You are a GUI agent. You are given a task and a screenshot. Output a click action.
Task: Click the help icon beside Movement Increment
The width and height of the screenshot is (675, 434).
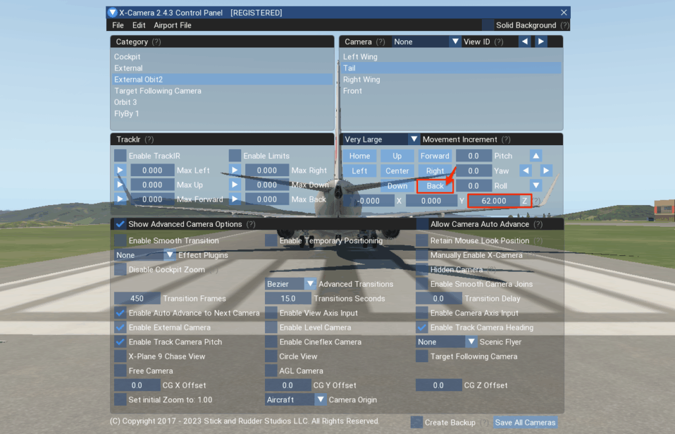pos(506,140)
